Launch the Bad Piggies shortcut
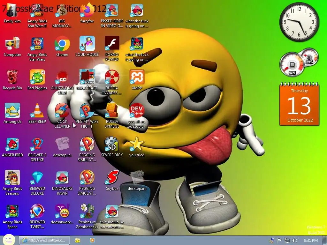 click(37, 80)
